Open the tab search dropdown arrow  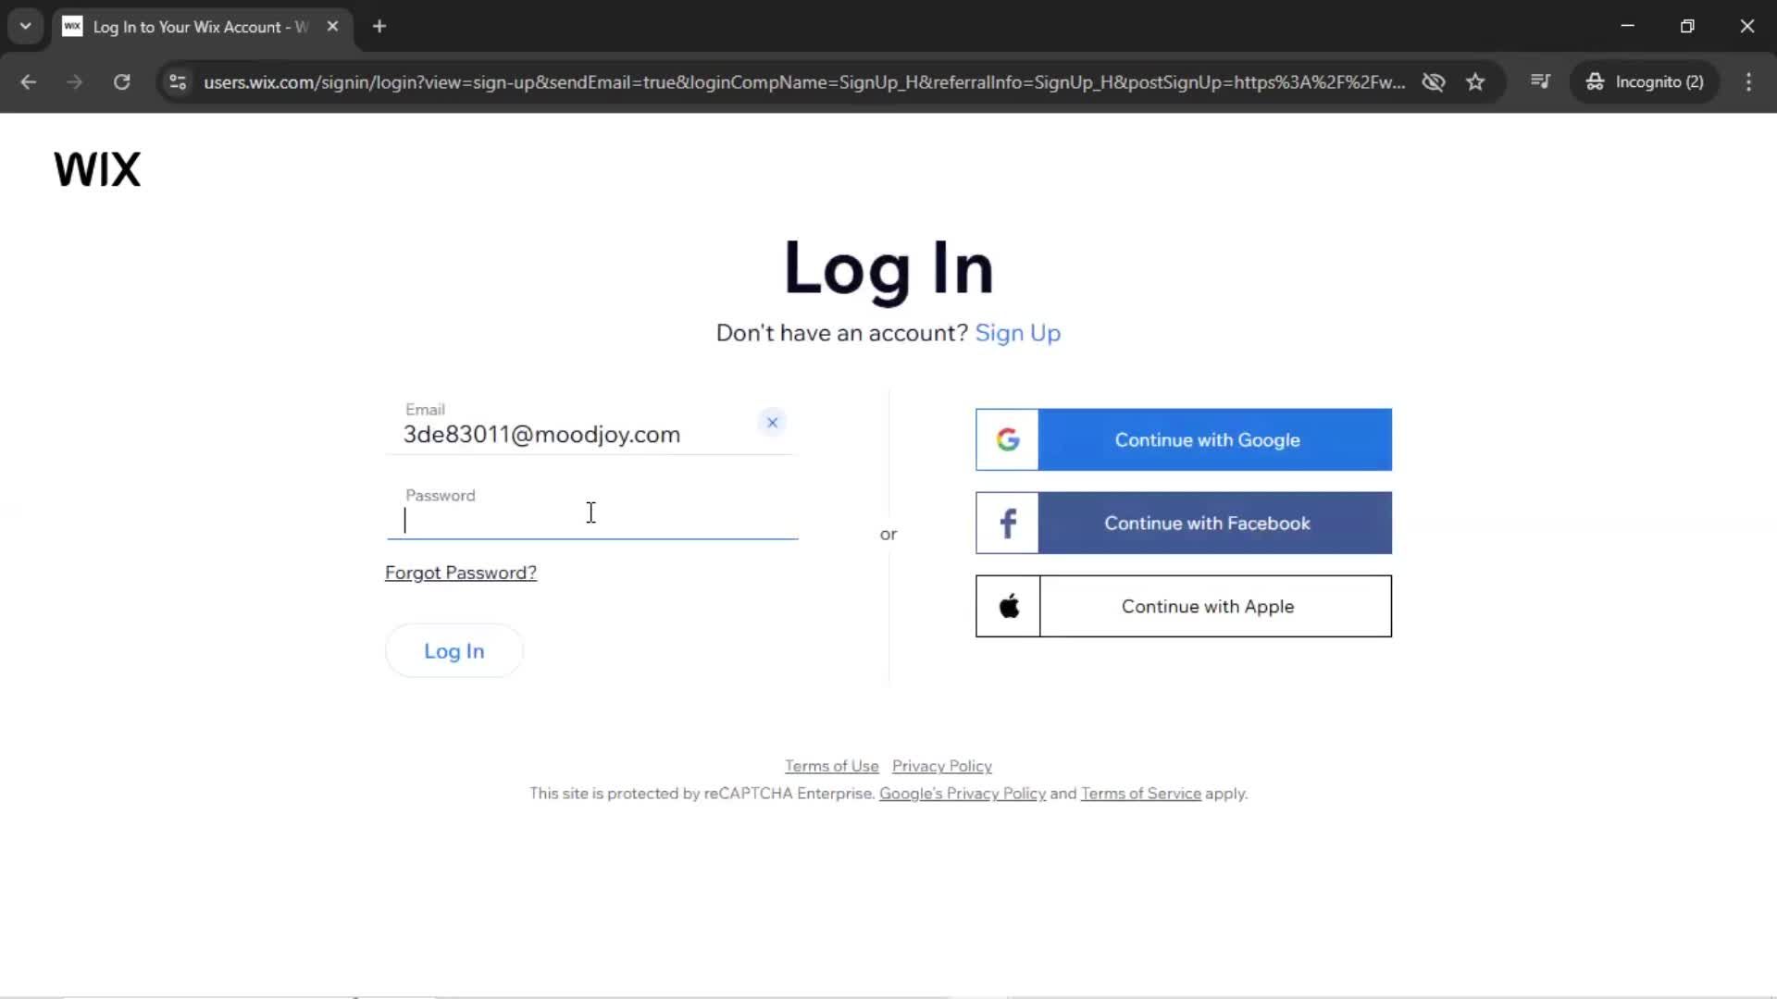(26, 26)
